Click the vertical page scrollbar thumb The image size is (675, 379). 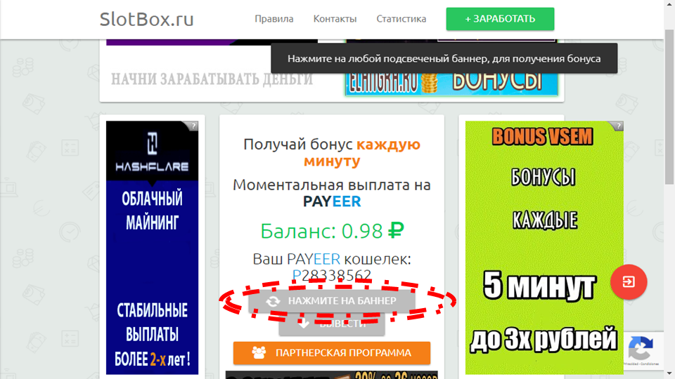tap(669, 107)
